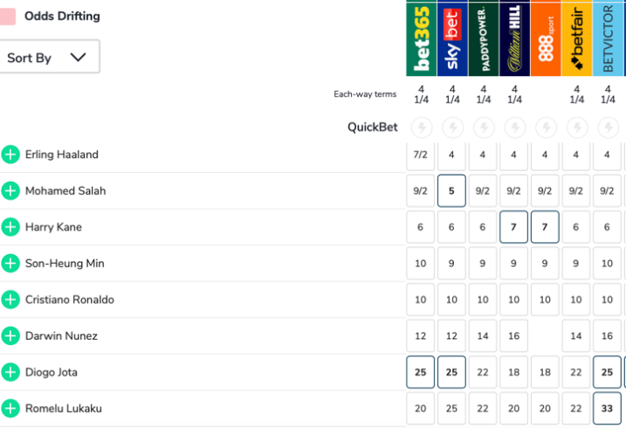
Task: Click the BetVictor bookmaker logo
Action: pyautogui.click(x=608, y=38)
